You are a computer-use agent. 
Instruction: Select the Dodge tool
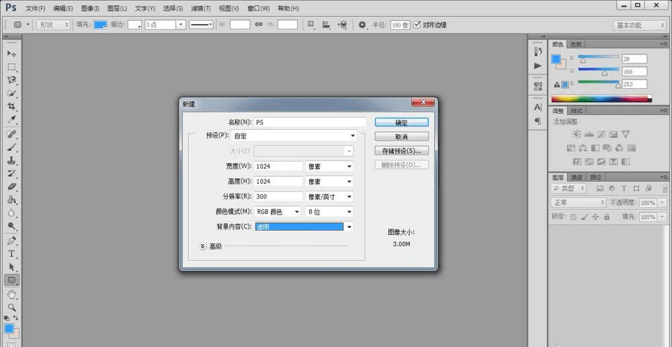click(11, 226)
